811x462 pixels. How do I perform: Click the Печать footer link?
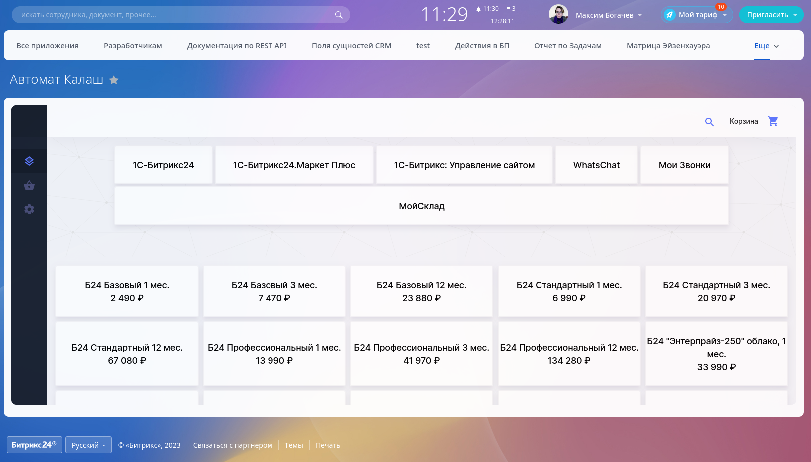(x=328, y=445)
